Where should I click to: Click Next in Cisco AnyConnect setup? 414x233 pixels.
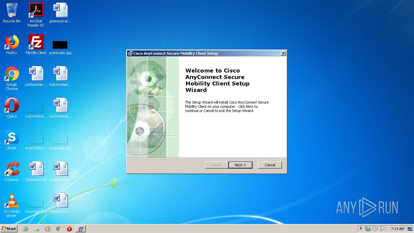click(240, 165)
